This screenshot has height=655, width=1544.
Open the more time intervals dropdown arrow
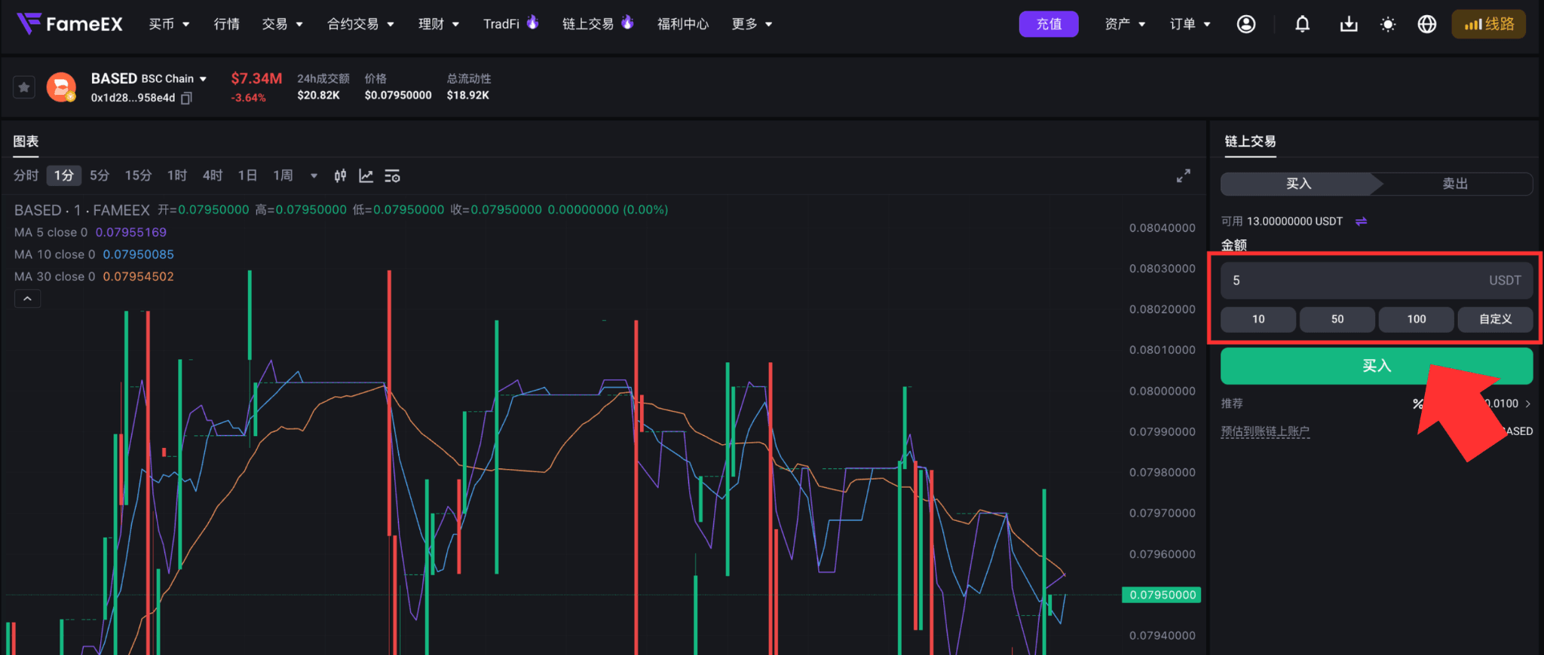click(314, 175)
